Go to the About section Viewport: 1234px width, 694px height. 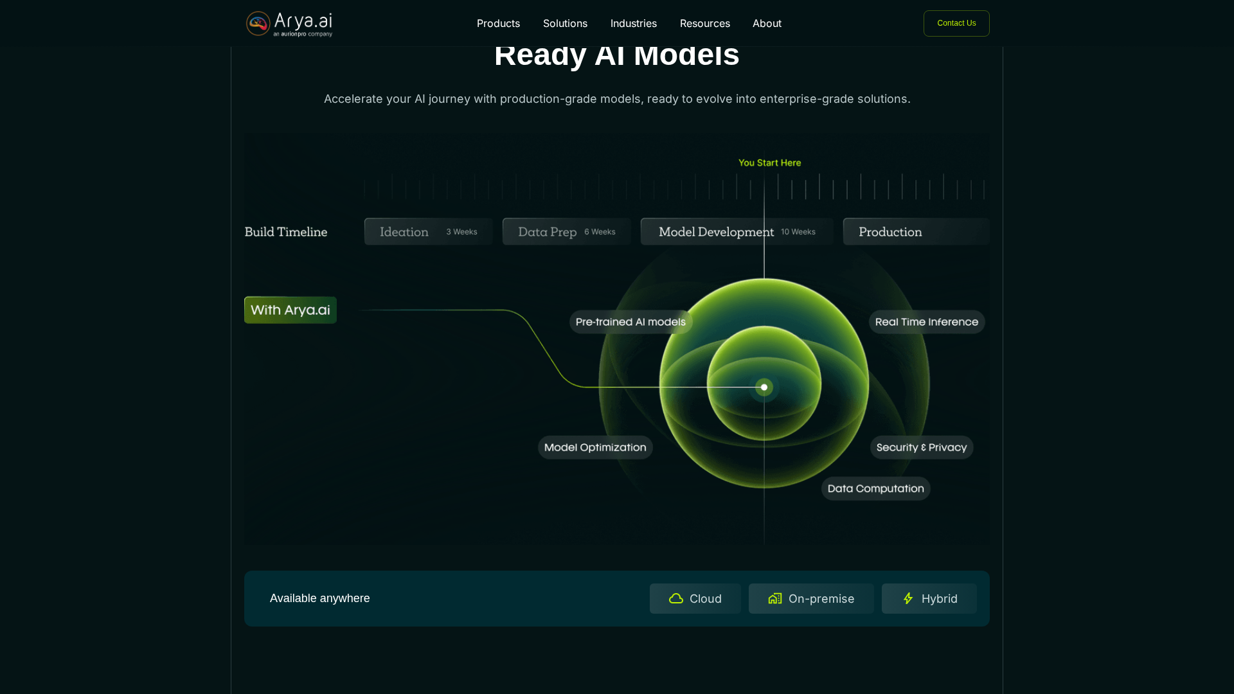(767, 23)
